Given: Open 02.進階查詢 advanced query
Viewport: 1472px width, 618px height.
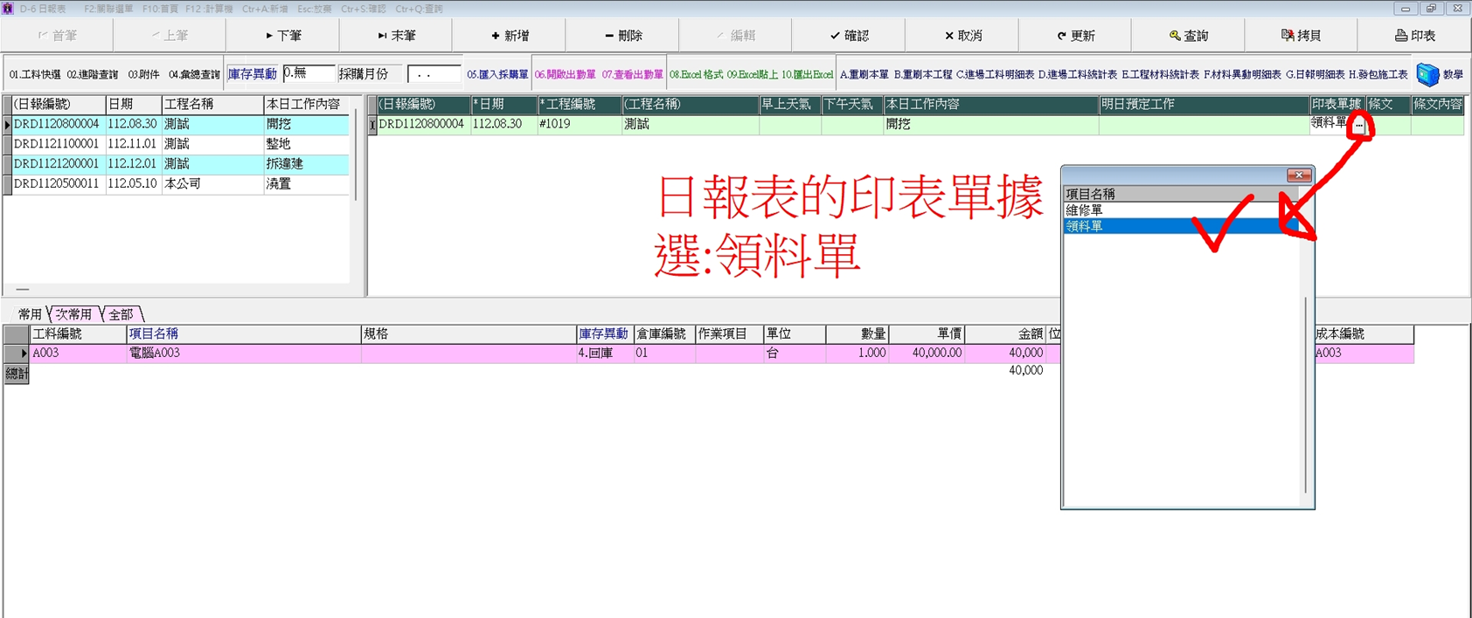Looking at the screenshot, I should 93,75.
